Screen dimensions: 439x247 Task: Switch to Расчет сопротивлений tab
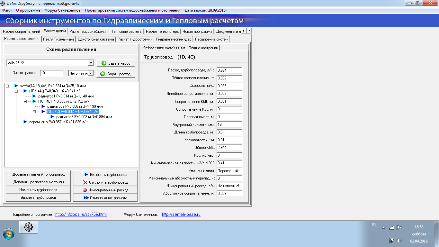tap(22, 32)
